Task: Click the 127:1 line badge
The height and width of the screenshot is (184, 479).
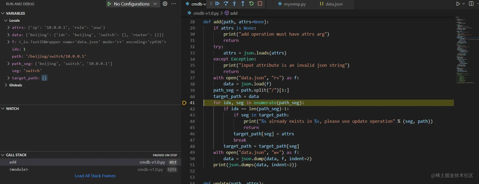Action: tap(172, 170)
